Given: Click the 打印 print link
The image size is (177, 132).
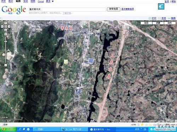Looking at the screenshot, I should pos(154,18).
